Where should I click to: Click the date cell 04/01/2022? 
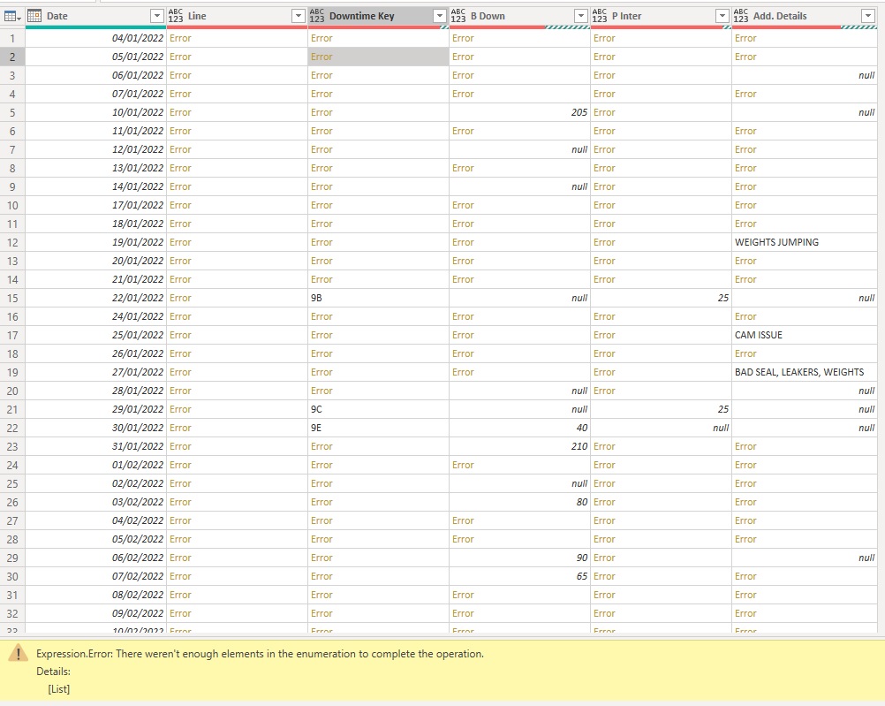pyautogui.click(x=96, y=38)
